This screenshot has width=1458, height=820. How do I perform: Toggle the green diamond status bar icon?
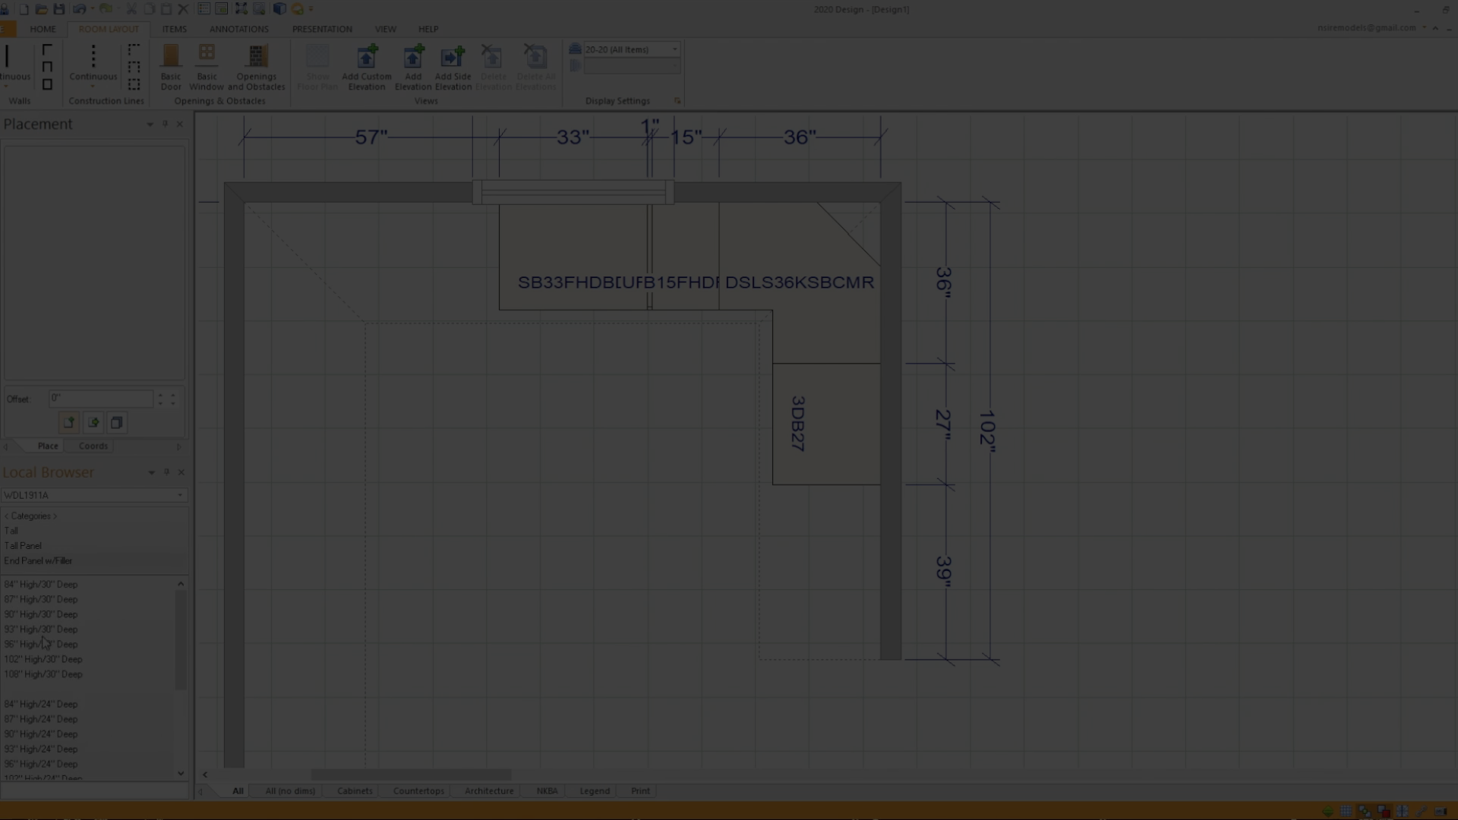coord(1327,812)
